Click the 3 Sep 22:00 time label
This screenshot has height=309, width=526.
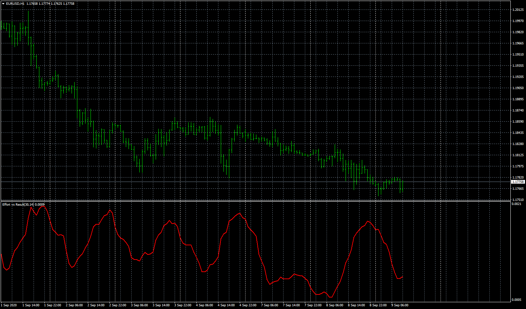[183, 305]
